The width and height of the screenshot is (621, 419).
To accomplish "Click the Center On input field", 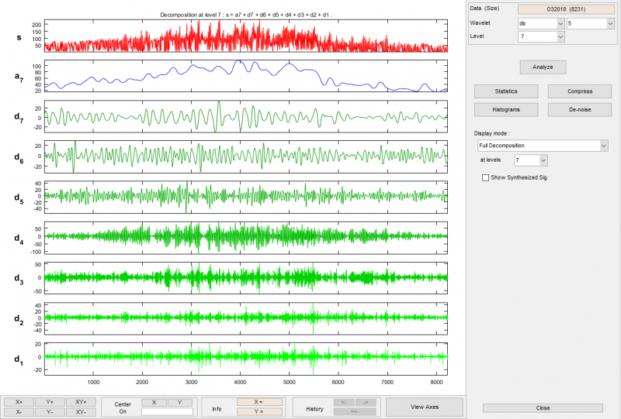I will pos(167,411).
